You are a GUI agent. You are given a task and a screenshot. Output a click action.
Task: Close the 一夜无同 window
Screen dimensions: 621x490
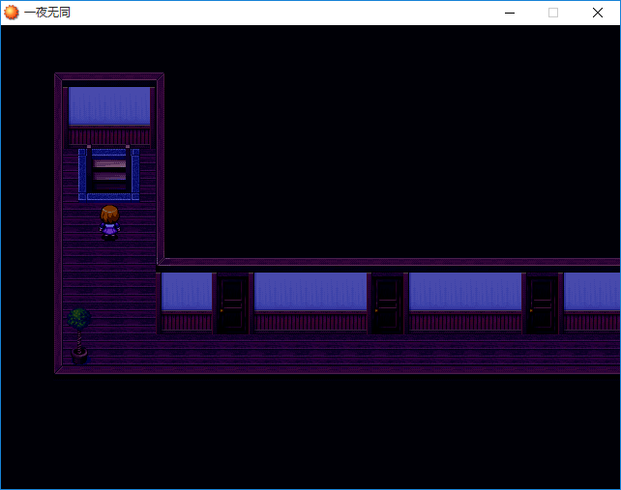pos(598,13)
